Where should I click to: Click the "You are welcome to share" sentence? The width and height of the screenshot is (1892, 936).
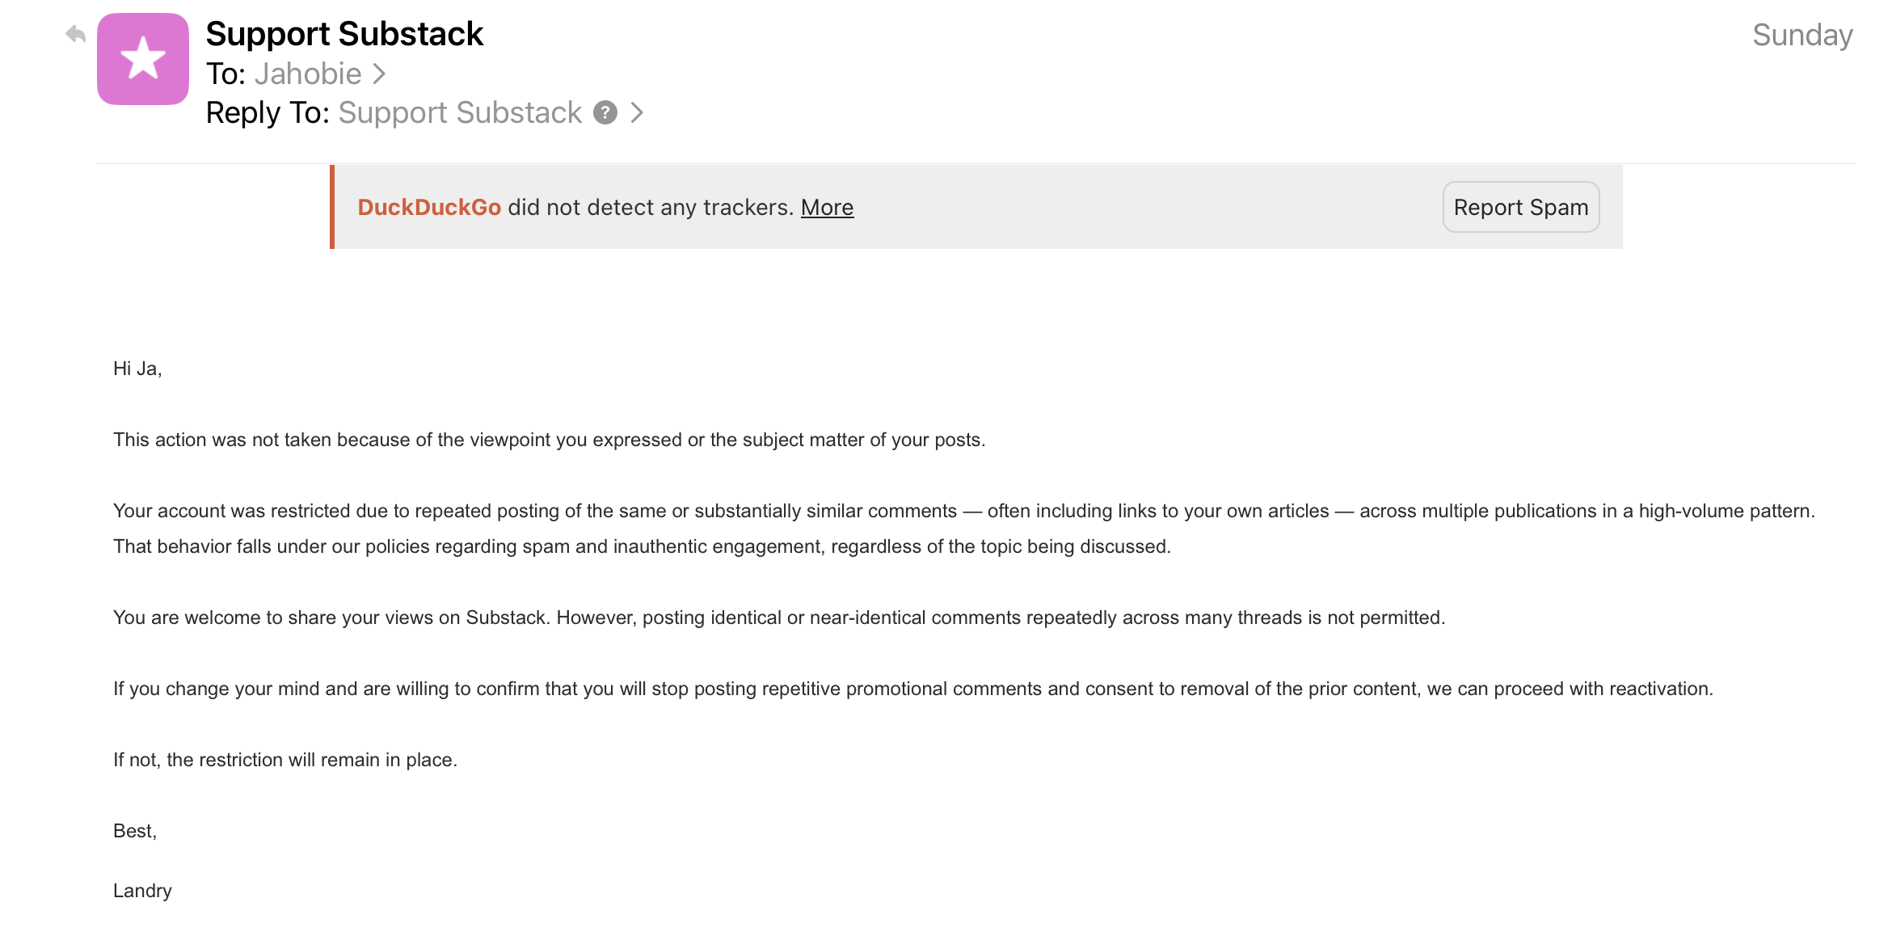tap(778, 618)
